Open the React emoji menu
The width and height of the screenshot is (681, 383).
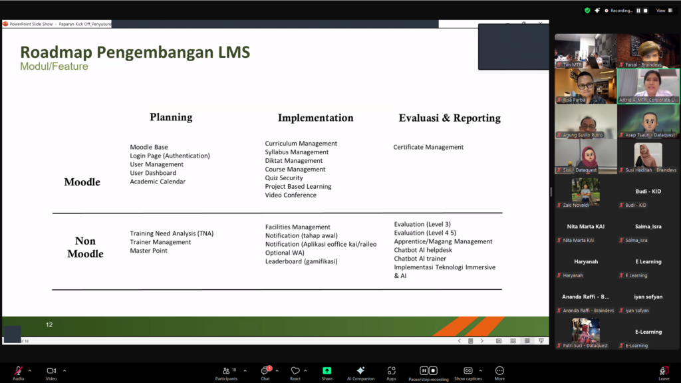295,371
